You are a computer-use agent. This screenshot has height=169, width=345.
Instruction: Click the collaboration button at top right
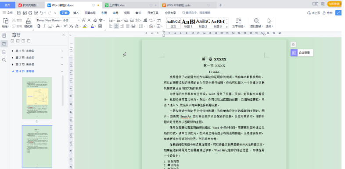[x=327, y=13]
